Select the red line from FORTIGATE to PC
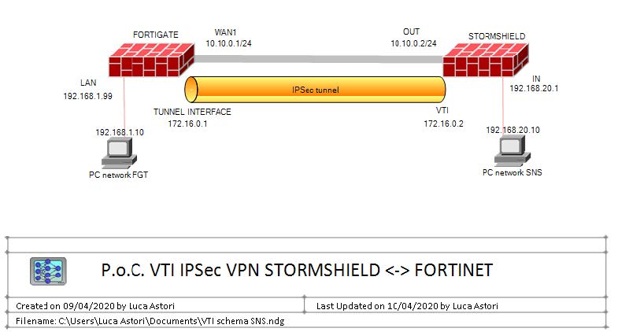Screen dimensions: 618x332 click(124, 102)
